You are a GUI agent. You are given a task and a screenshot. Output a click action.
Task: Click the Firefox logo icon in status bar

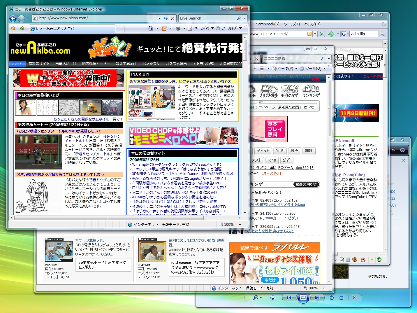355,260
